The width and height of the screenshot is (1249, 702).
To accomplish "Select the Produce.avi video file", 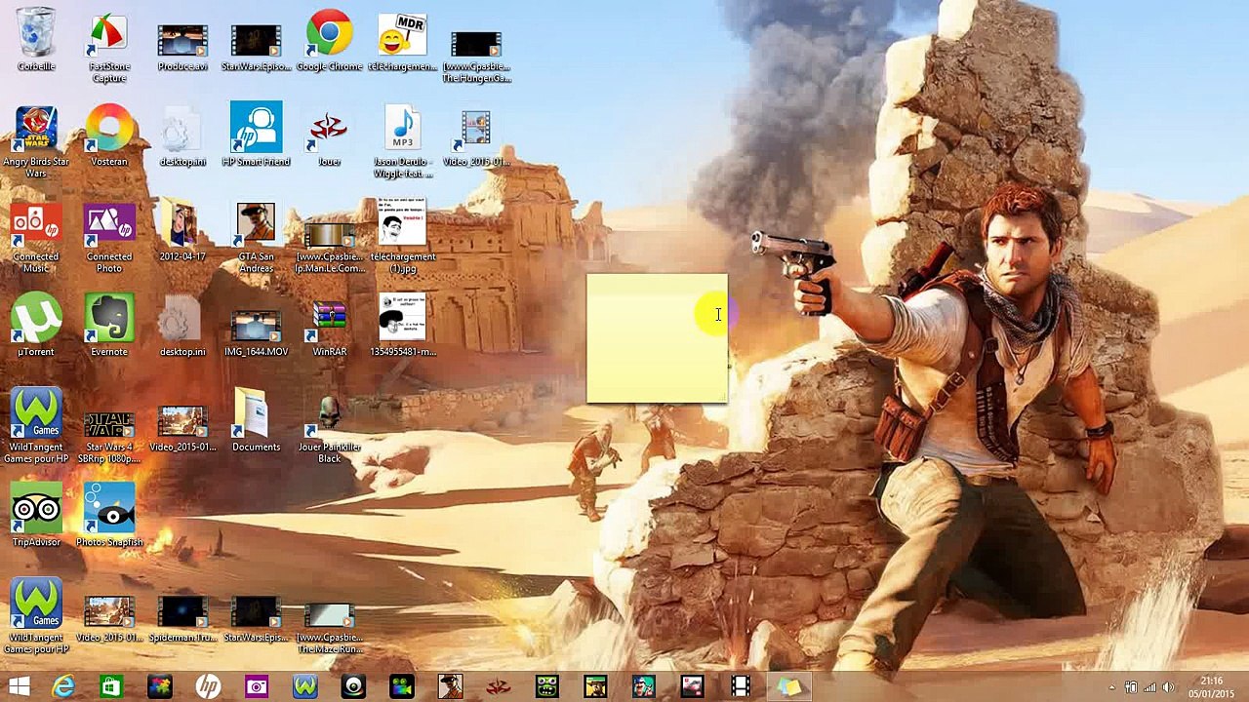I will [182, 47].
